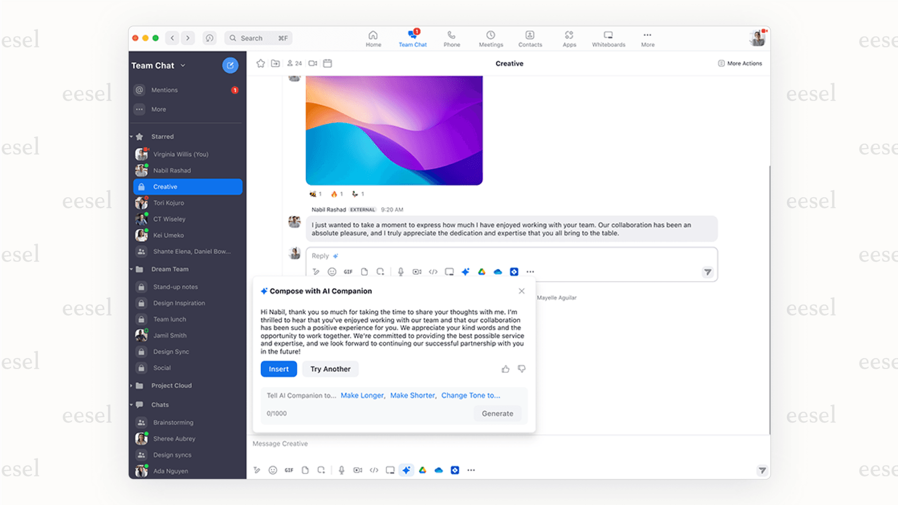Select the GIF icon in the reply box
Screen dimensions: 898x505
(348, 271)
